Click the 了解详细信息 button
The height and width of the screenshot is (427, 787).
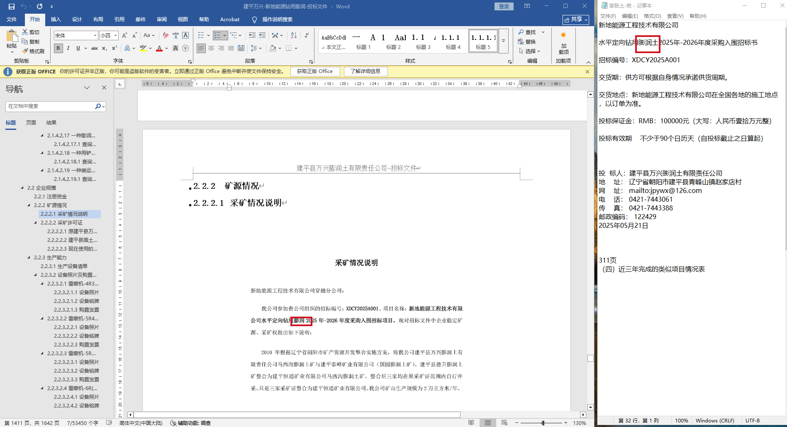coord(365,71)
